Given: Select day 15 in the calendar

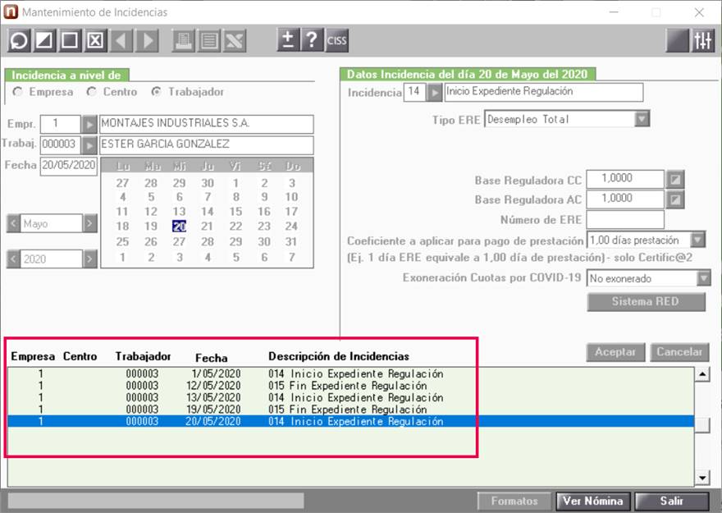Looking at the screenshot, I should pos(235,212).
